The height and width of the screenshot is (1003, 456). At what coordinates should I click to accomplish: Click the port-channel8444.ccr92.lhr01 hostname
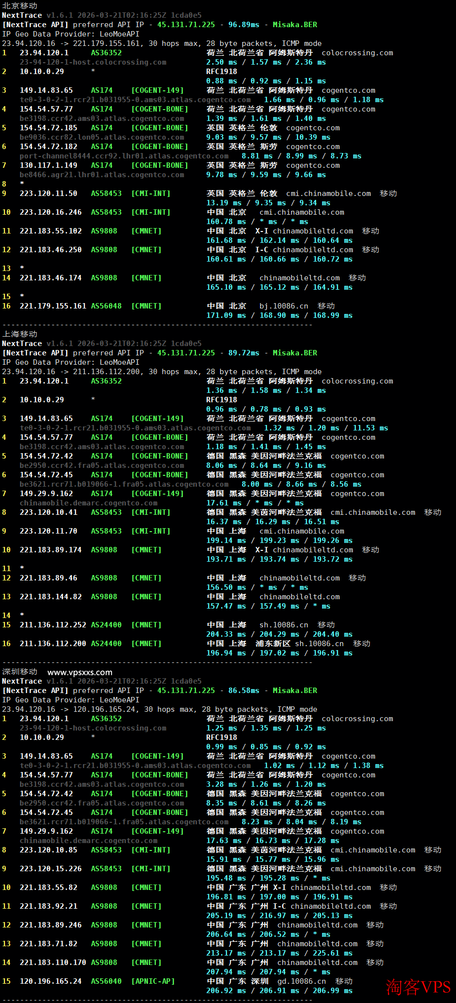[124, 156]
